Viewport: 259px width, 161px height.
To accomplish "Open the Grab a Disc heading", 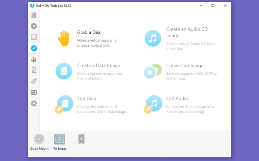I will coord(89,33).
